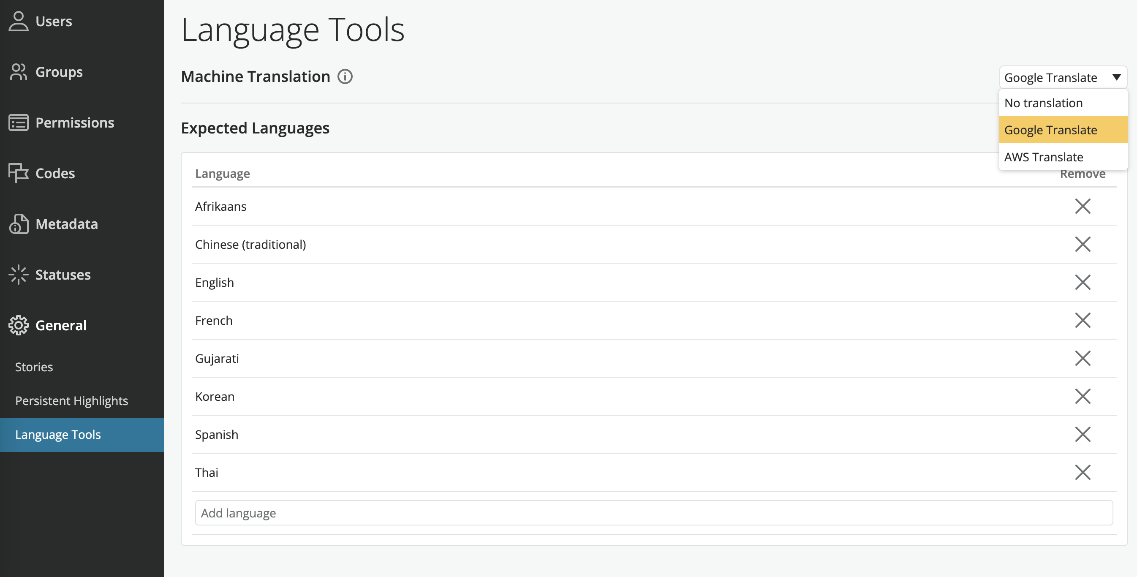Remove the Spanish language
This screenshot has height=577, width=1137.
(1082, 434)
